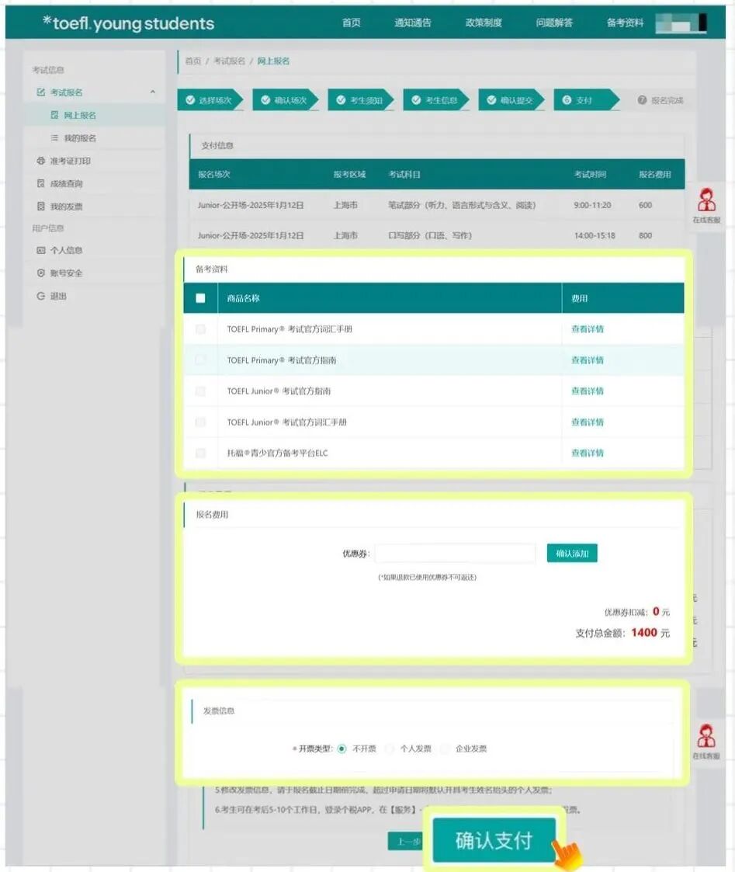735x872 pixels.
Task: Open 我的发票 invoice item in sidebar
Action: (x=41, y=207)
